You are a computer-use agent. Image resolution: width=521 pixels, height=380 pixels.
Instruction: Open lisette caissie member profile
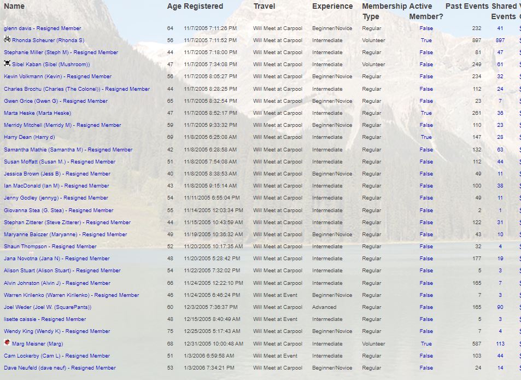click(45, 319)
